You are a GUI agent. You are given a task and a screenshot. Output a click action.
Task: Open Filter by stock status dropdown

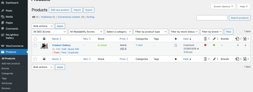click(x=184, y=32)
